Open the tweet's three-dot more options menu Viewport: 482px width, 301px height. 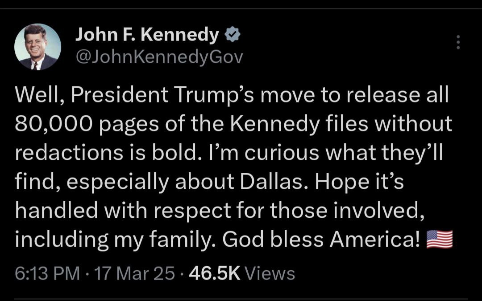click(x=457, y=42)
